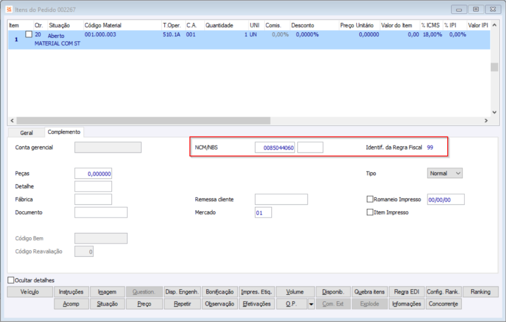Viewport: 506px width, 322px height.
Task: Click the Disp. Engenh. button
Action: (x=182, y=292)
